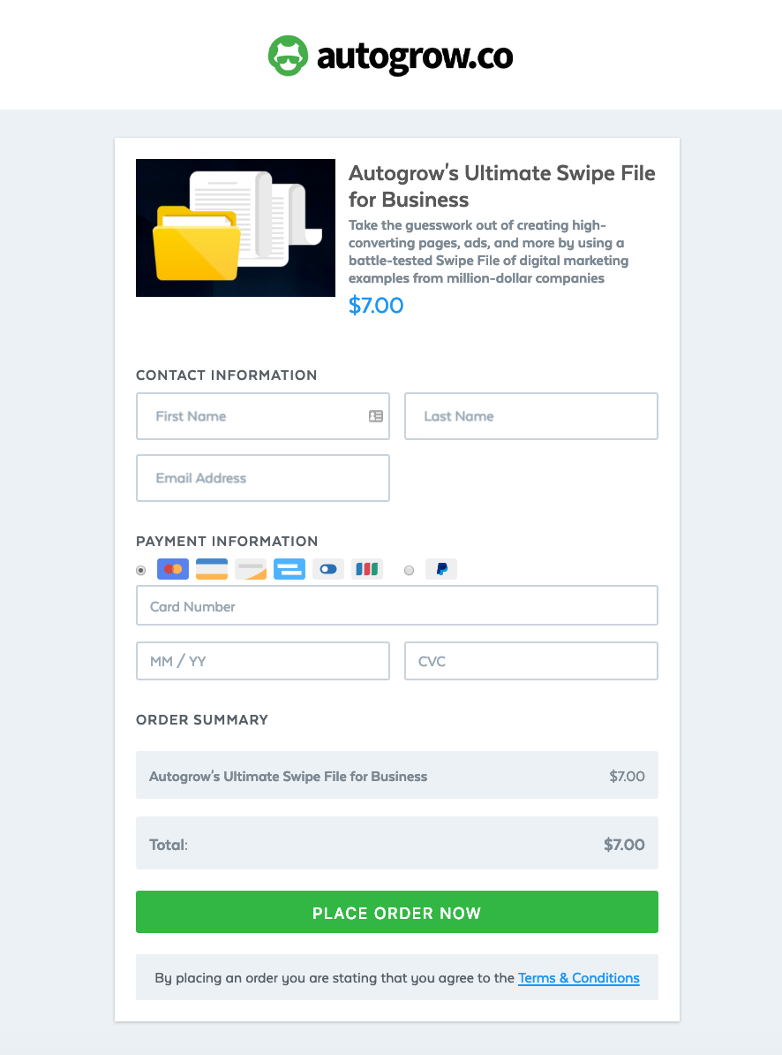
Task: Click the swipe file product thumbnail
Action: [235, 227]
